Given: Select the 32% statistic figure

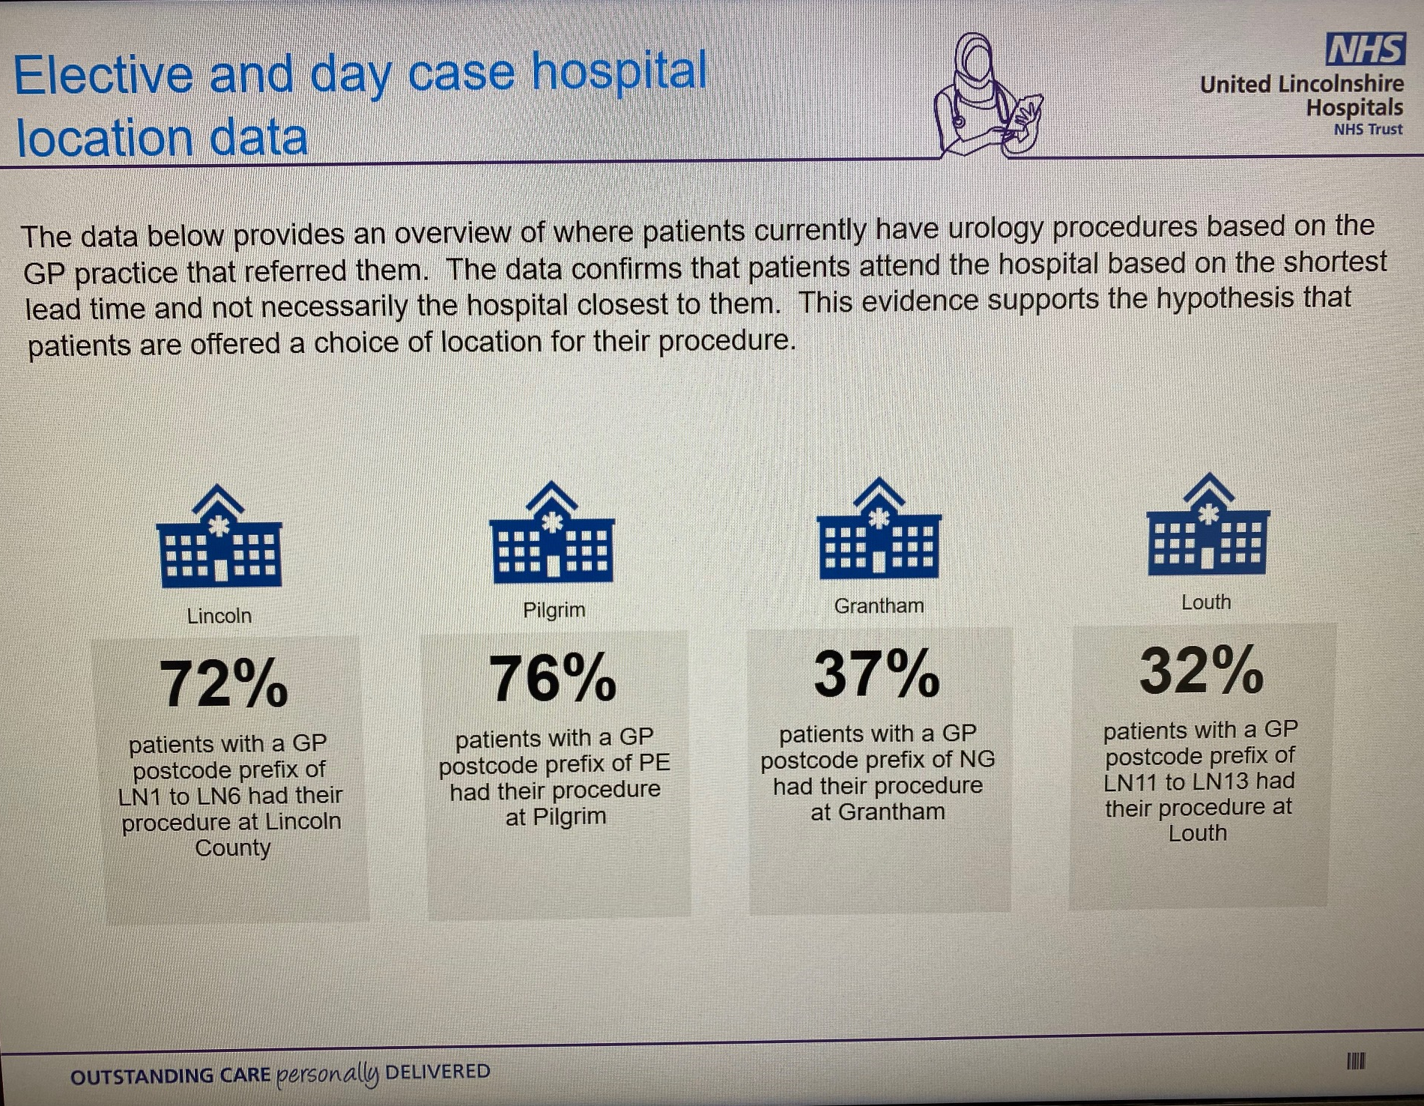Looking at the screenshot, I should (1202, 669).
